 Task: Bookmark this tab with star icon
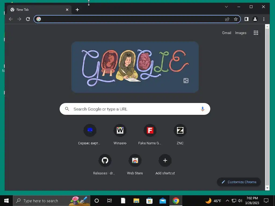236,19
